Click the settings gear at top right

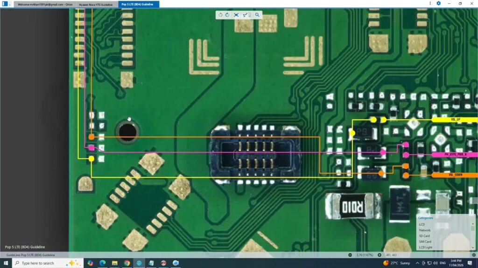coord(438,3)
